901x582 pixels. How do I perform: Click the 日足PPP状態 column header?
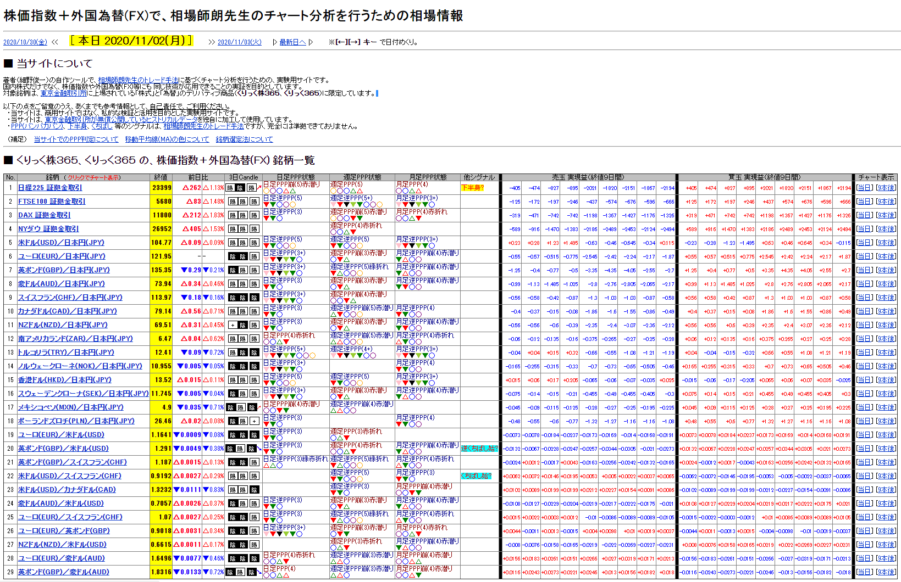296,177
